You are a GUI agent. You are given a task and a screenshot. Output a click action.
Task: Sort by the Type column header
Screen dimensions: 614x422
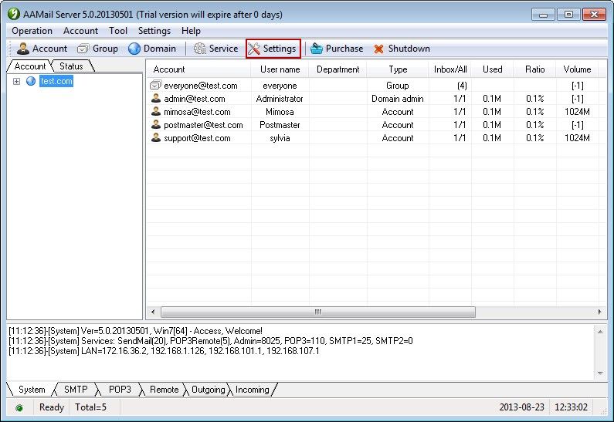398,69
